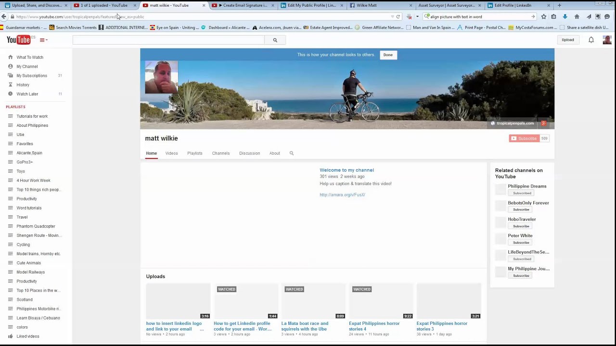Open the browser downloads arrow
This screenshot has width=616, height=346.
[x=565, y=17]
